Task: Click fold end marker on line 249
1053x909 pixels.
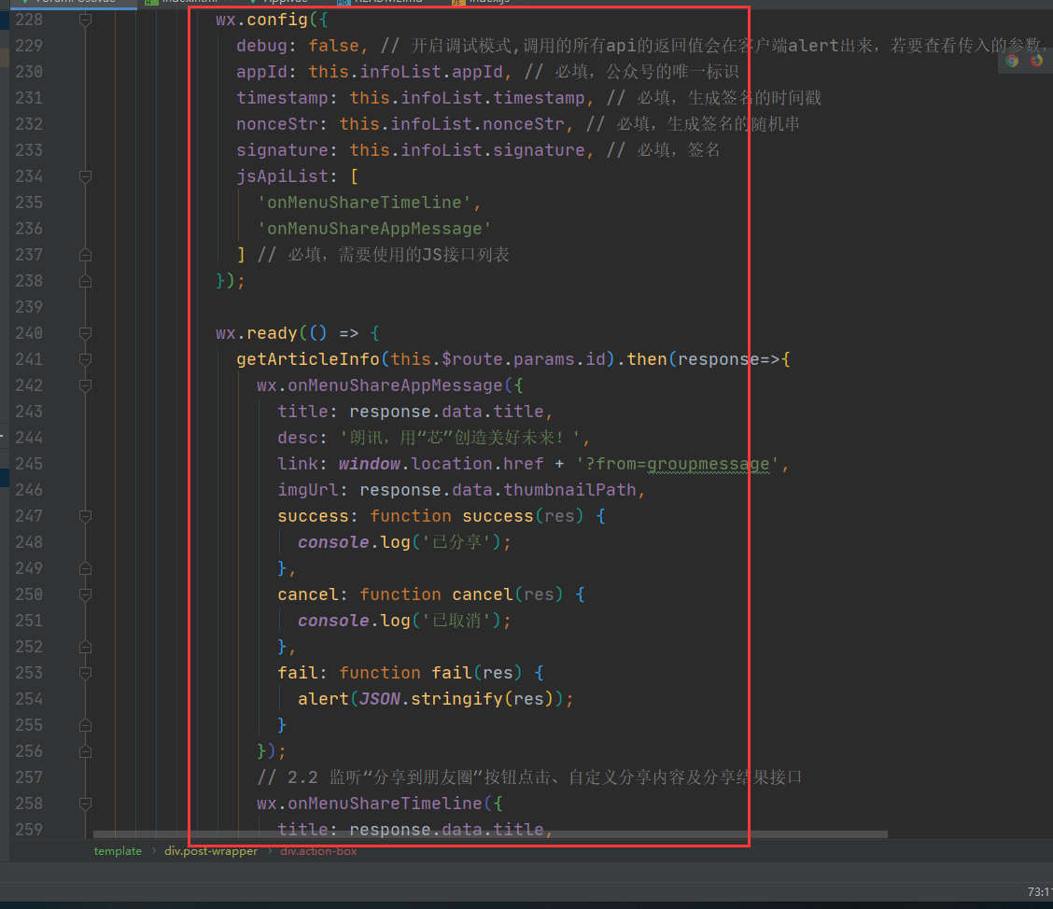Action: click(x=85, y=568)
